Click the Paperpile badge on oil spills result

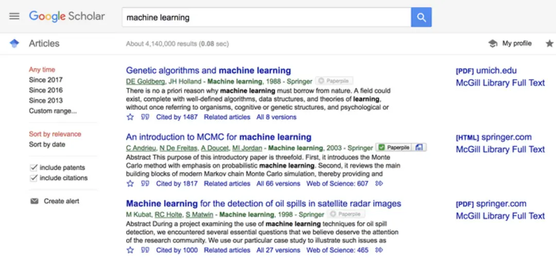[x=346, y=214]
